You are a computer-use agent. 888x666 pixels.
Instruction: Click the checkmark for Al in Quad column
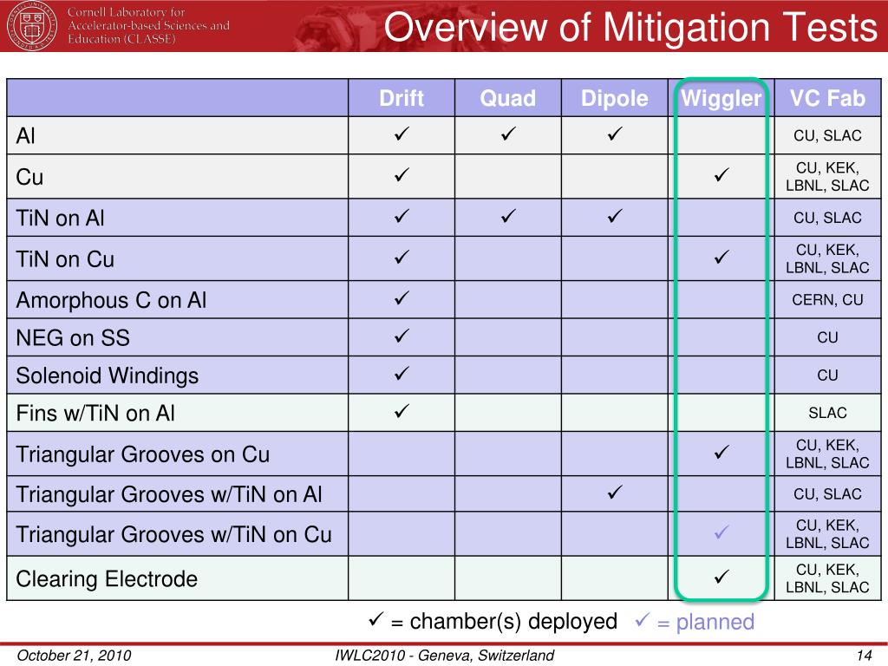point(508,134)
